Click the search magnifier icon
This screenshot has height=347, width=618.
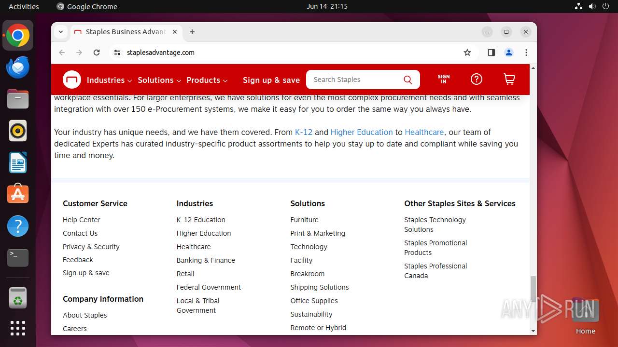click(x=408, y=80)
